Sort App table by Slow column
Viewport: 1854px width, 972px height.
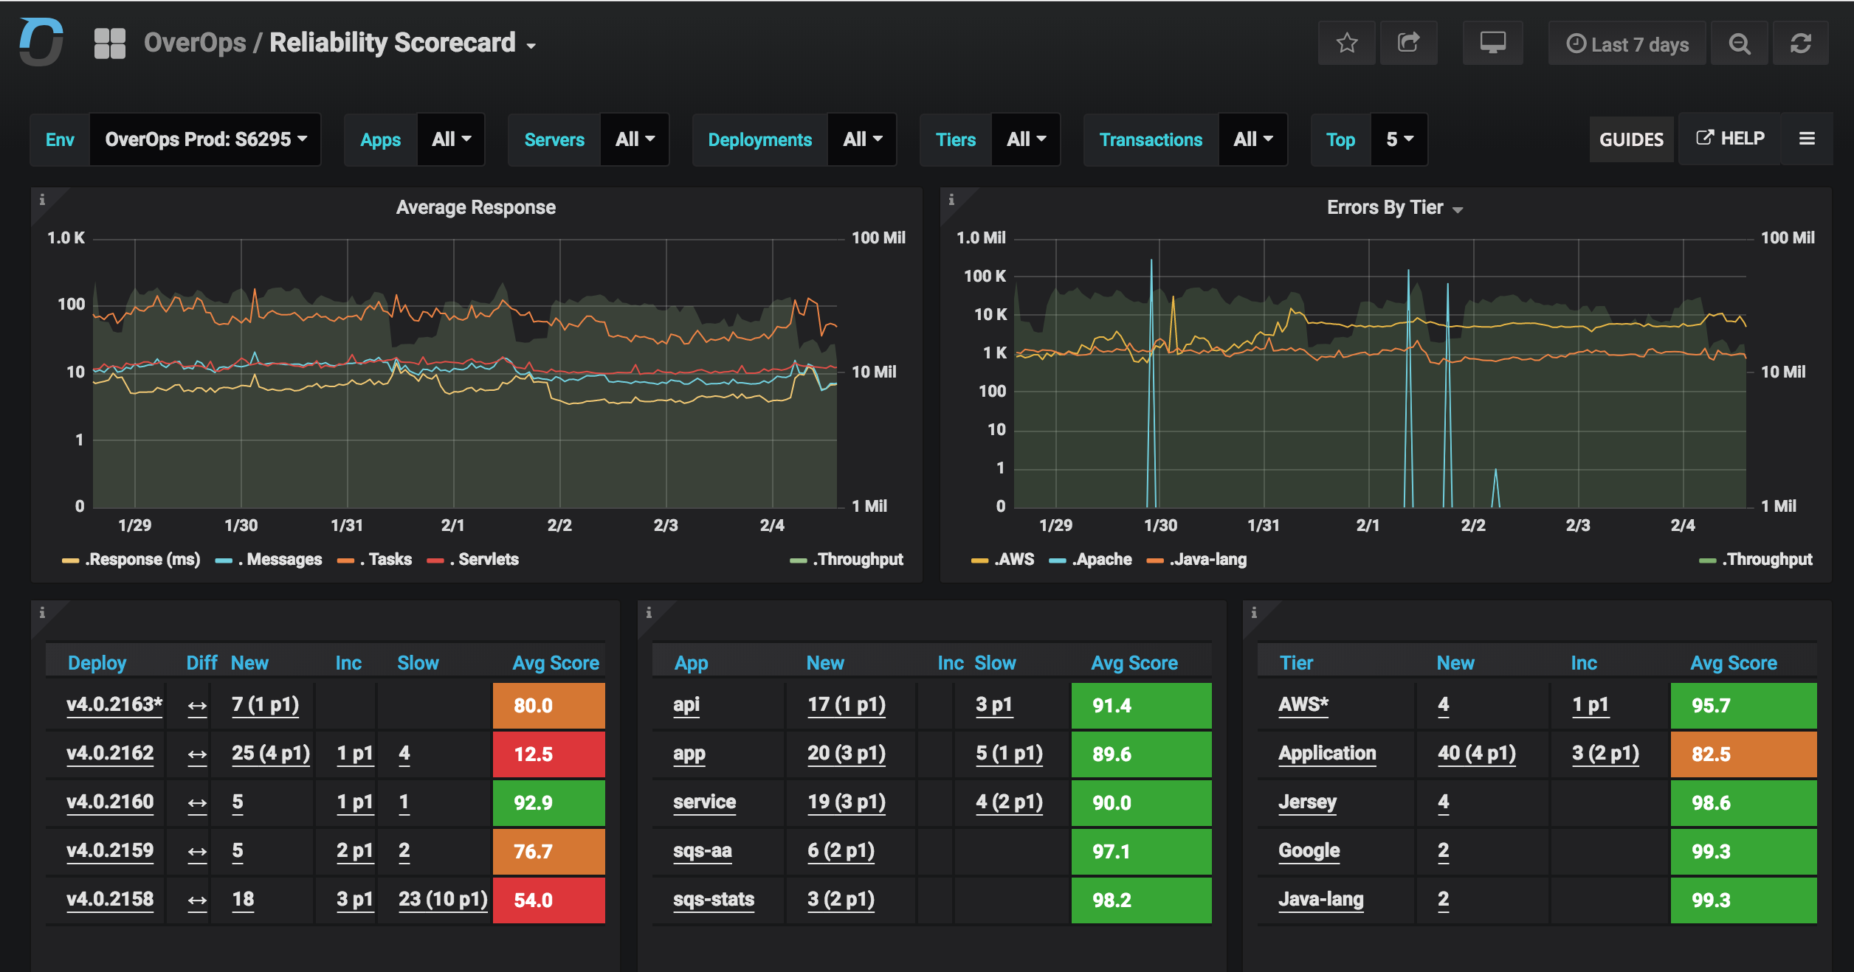tap(994, 663)
